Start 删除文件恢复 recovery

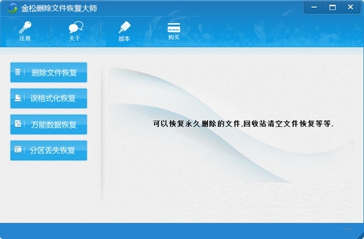pos(49,72)
